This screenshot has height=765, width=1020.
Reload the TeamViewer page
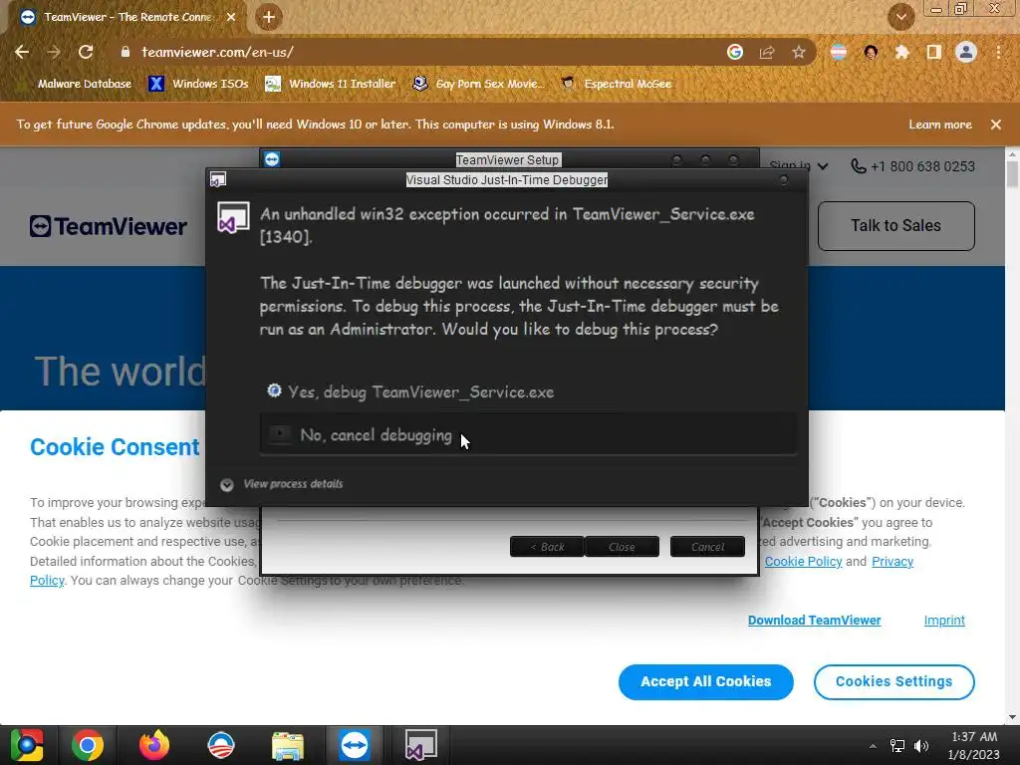coord(86,52)
